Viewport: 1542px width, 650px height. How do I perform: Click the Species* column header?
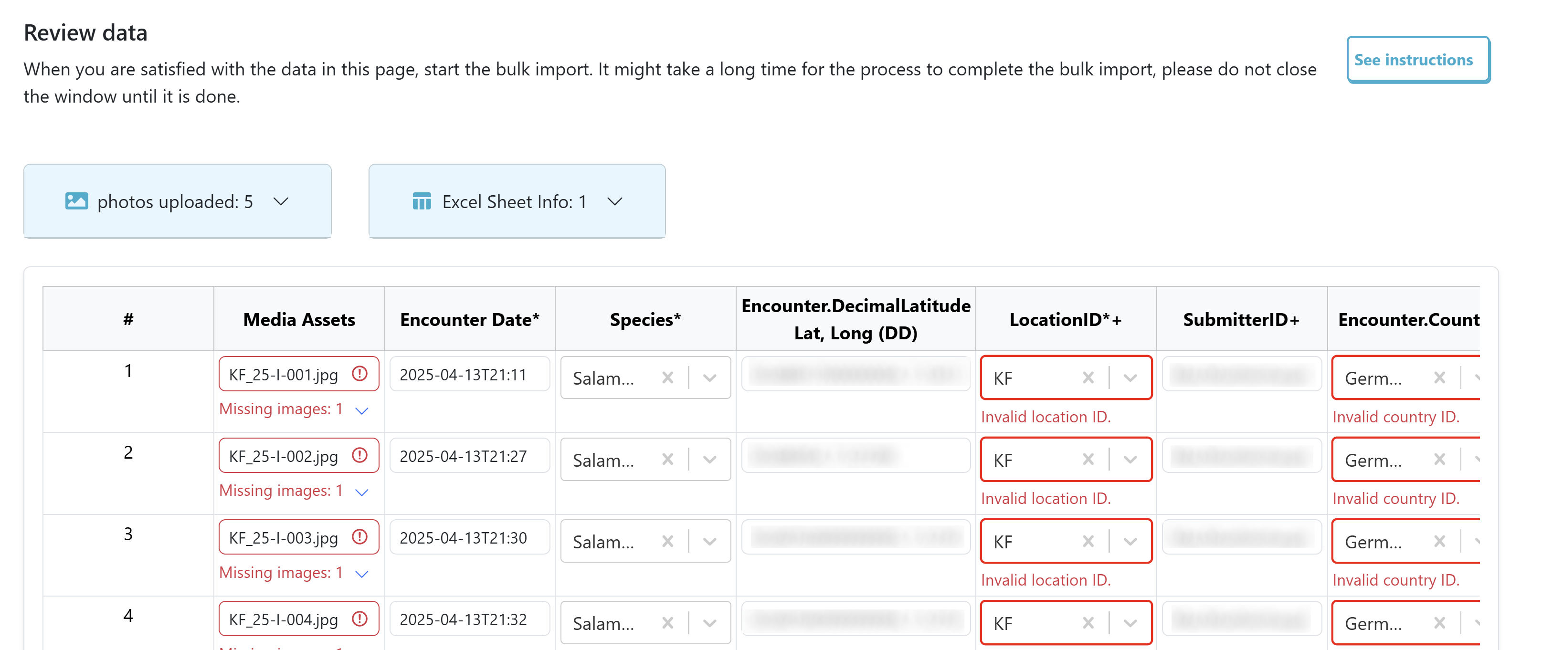pyautogui.click(x=644, y=319)
